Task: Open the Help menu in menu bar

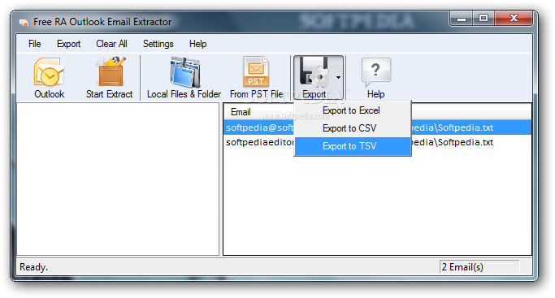Action: pyautogui.click(x=197, y=44)
